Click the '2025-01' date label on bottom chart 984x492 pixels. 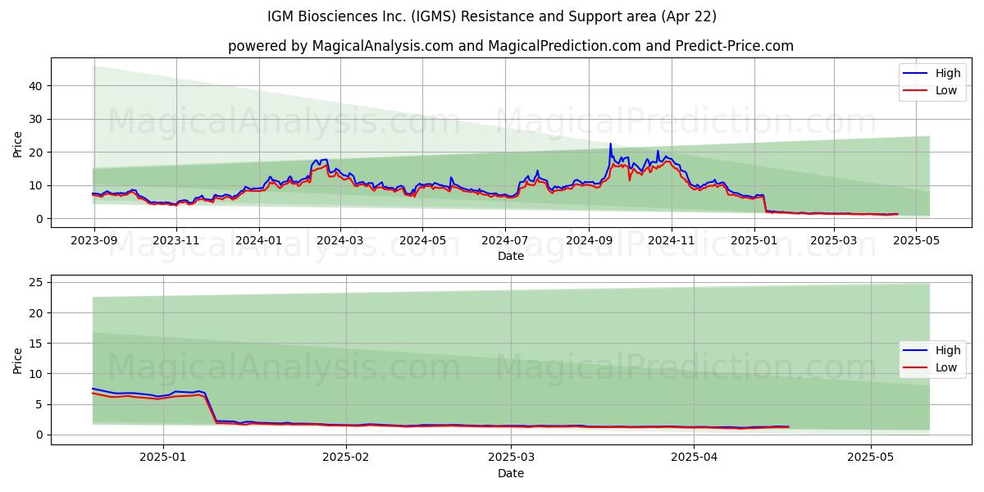coord(163,458)
